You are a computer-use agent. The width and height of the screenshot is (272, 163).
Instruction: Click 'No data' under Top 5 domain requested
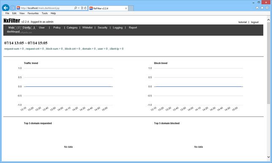pos(68,147)
